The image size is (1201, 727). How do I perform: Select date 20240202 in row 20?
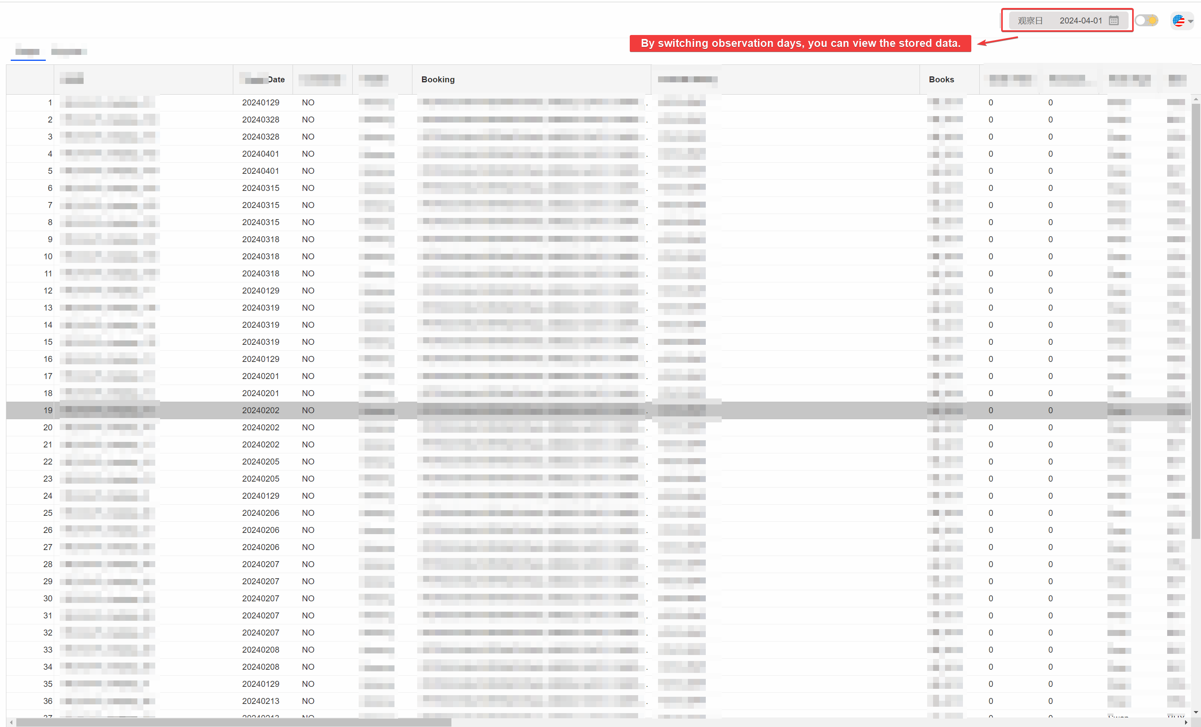point(261,428)
